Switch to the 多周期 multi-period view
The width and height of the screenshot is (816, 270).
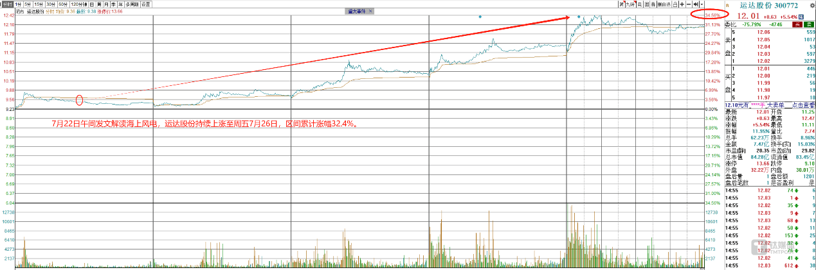(x=131, y=4)
